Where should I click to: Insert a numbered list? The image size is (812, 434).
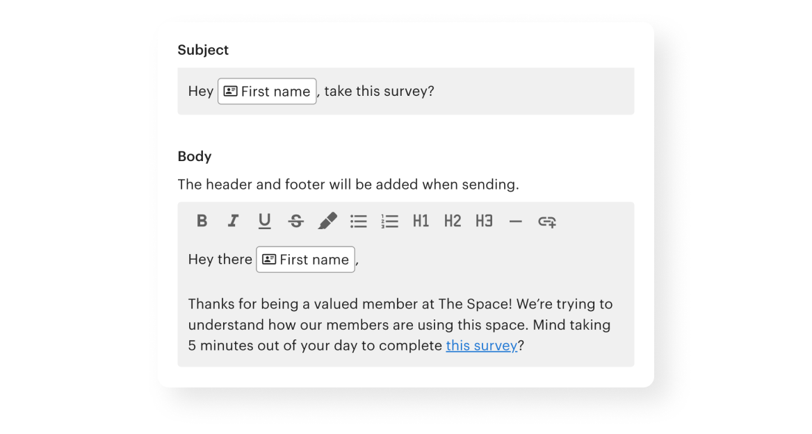[x=390, y=221]
